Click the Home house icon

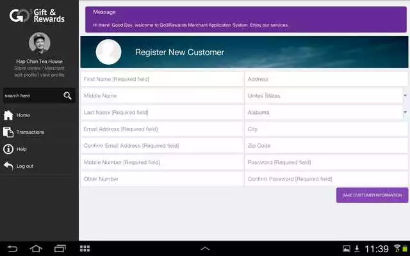pos(8,115)
